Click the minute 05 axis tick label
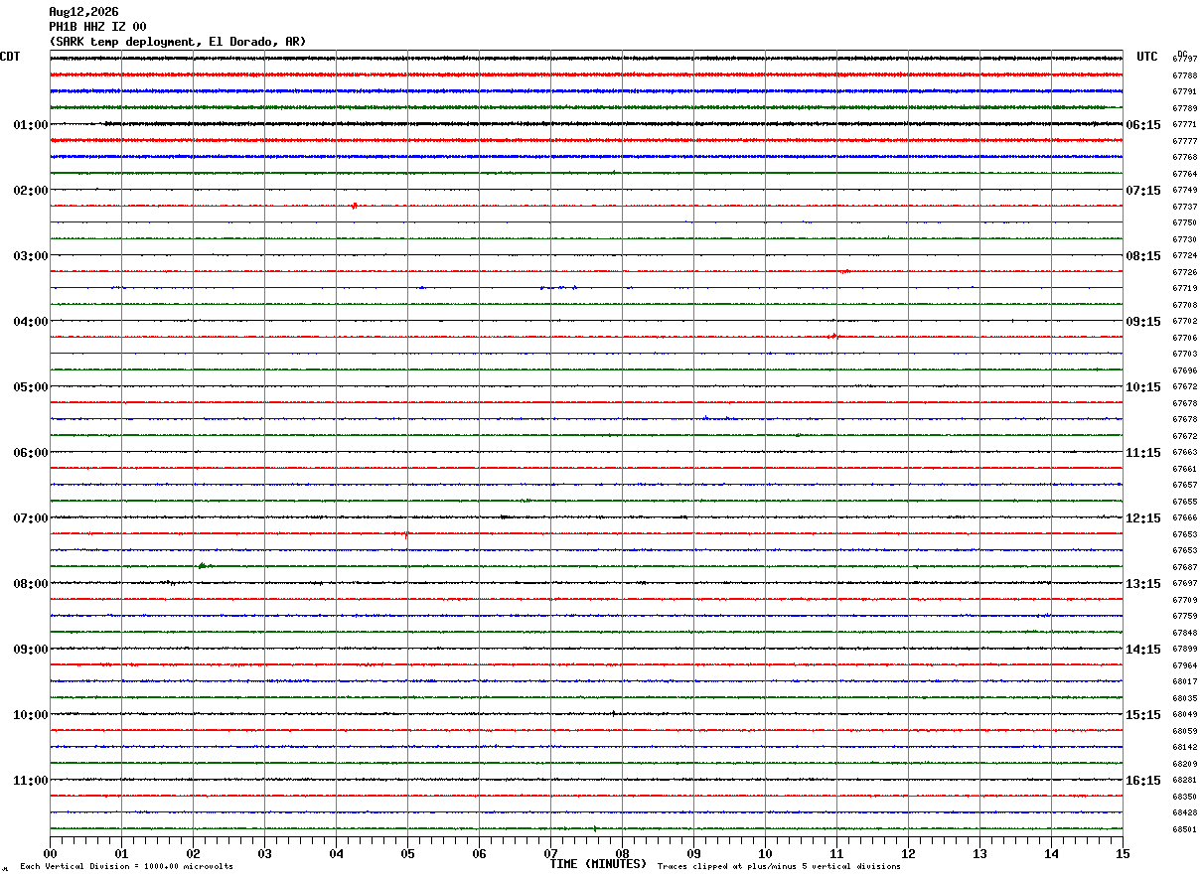Image resolution: width=1202 pixels, height=880 pixels. [407, 853]
